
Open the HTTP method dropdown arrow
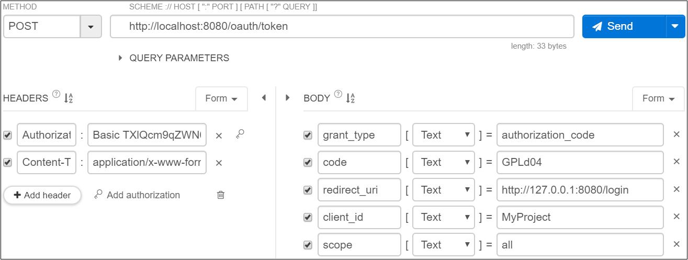pos(91,27)
